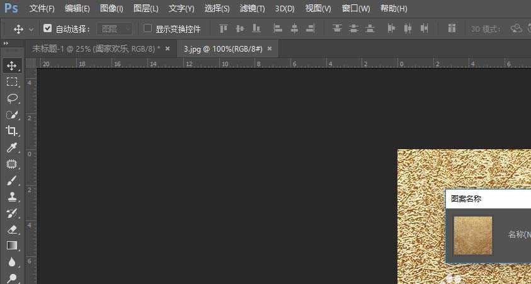The height and width of the screenshot is (284, 531).
Task: Click the Align bottom edges icon
Action: click(256, 29)
